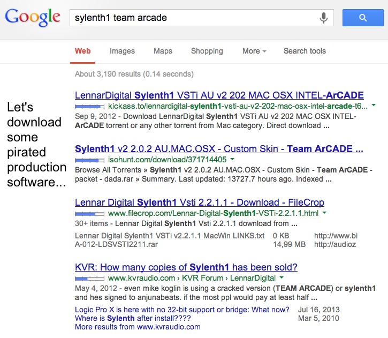This screenshot has width=388, height=338.
Task: Open Sylenth1 v2 2.0.2 AU.MAC.OSX Custom Skin result
Action: [219, 148]
